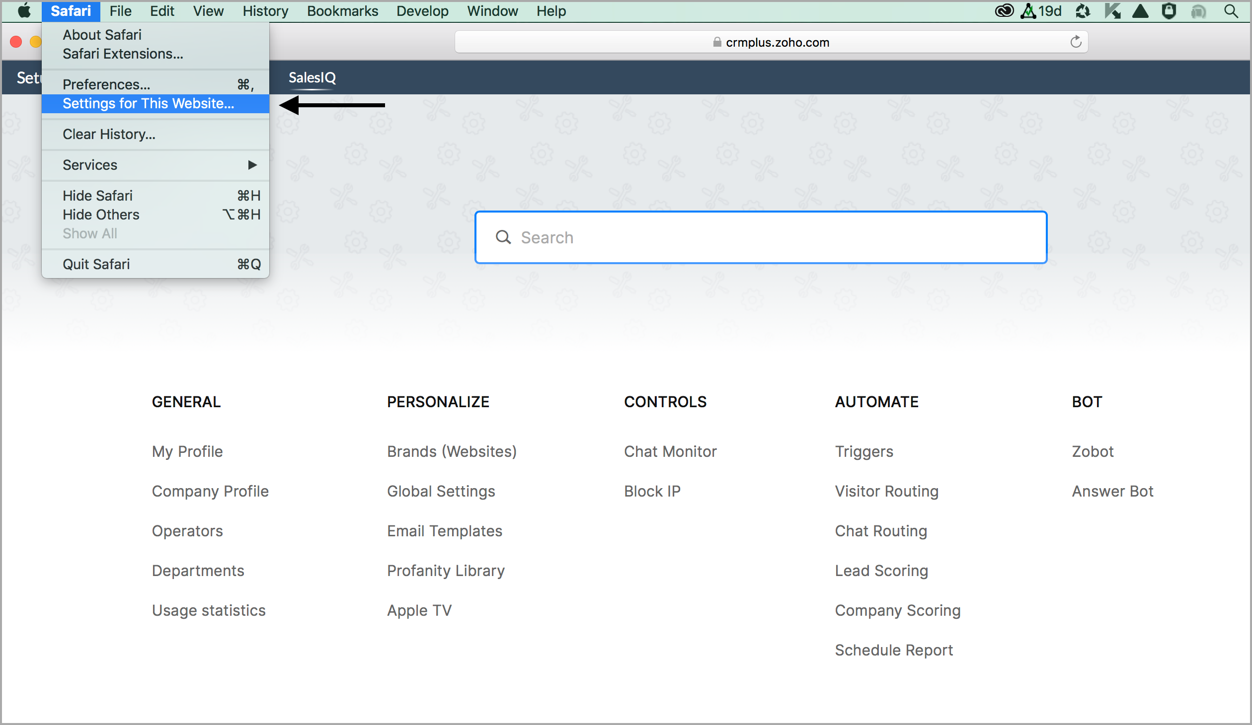Select Settings for This Website menu item
The image size is (1252, 725).
pyautogui.click(x=148, y=103)
